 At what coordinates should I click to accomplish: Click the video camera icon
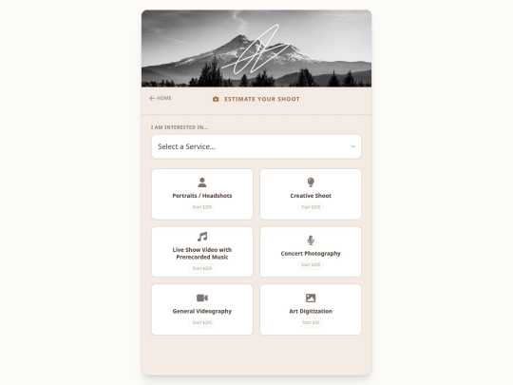coord(202,298)
